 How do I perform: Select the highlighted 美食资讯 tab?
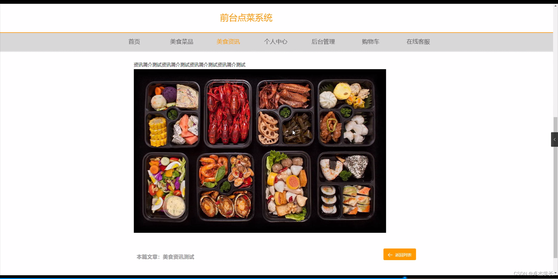(228, 42)
